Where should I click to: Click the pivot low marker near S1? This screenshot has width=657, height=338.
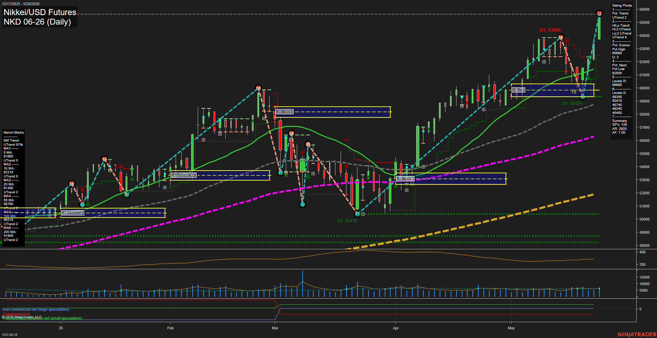coord(583,97)
